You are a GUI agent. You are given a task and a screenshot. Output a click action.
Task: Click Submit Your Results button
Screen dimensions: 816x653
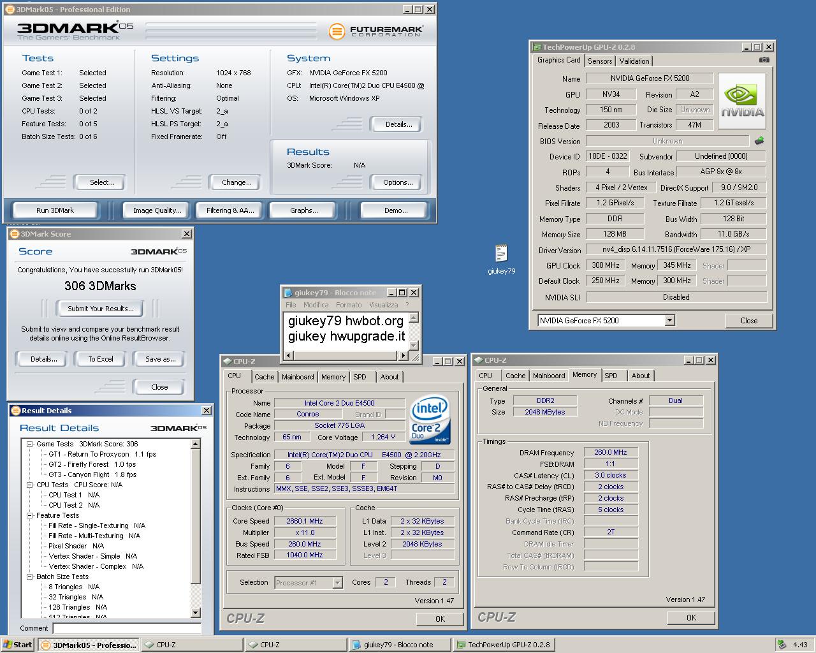(101, 309)
